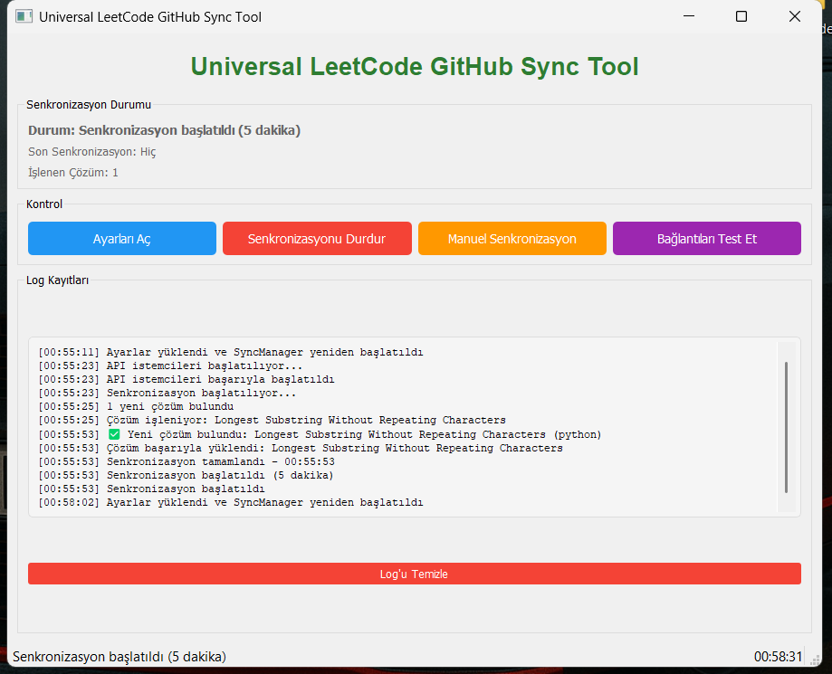Test connections using Bağlantıları Test Et
Screen dimensions: 832x674
pos(706,238)
